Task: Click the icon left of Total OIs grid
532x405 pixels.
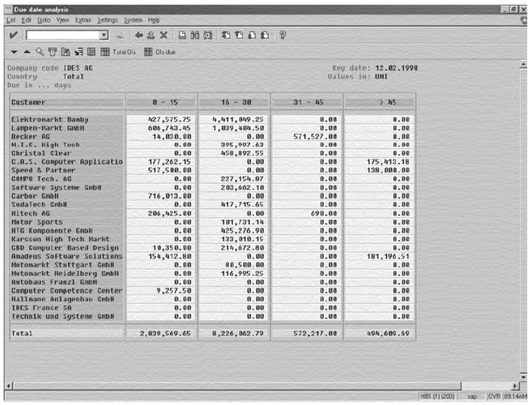Action: (x=91, y=52)
